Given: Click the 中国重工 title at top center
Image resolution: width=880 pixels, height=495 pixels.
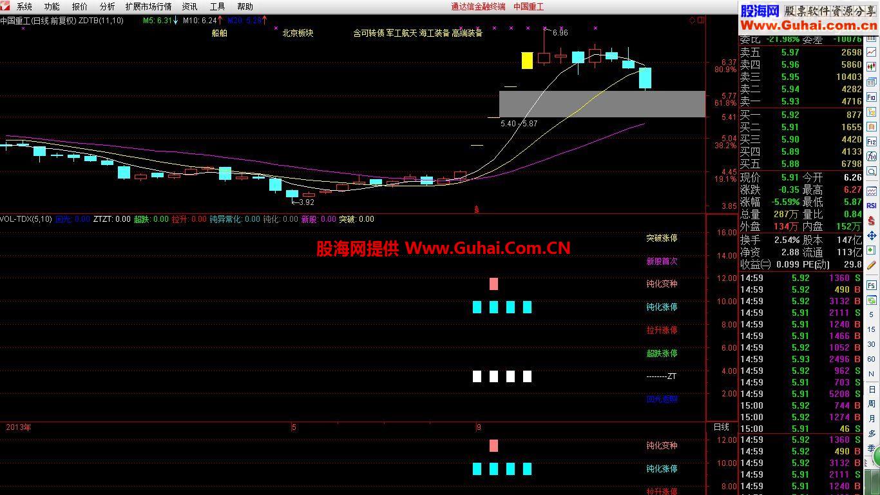Looking at the screenshot, I should pyautogui.click(x=528, y=6).
